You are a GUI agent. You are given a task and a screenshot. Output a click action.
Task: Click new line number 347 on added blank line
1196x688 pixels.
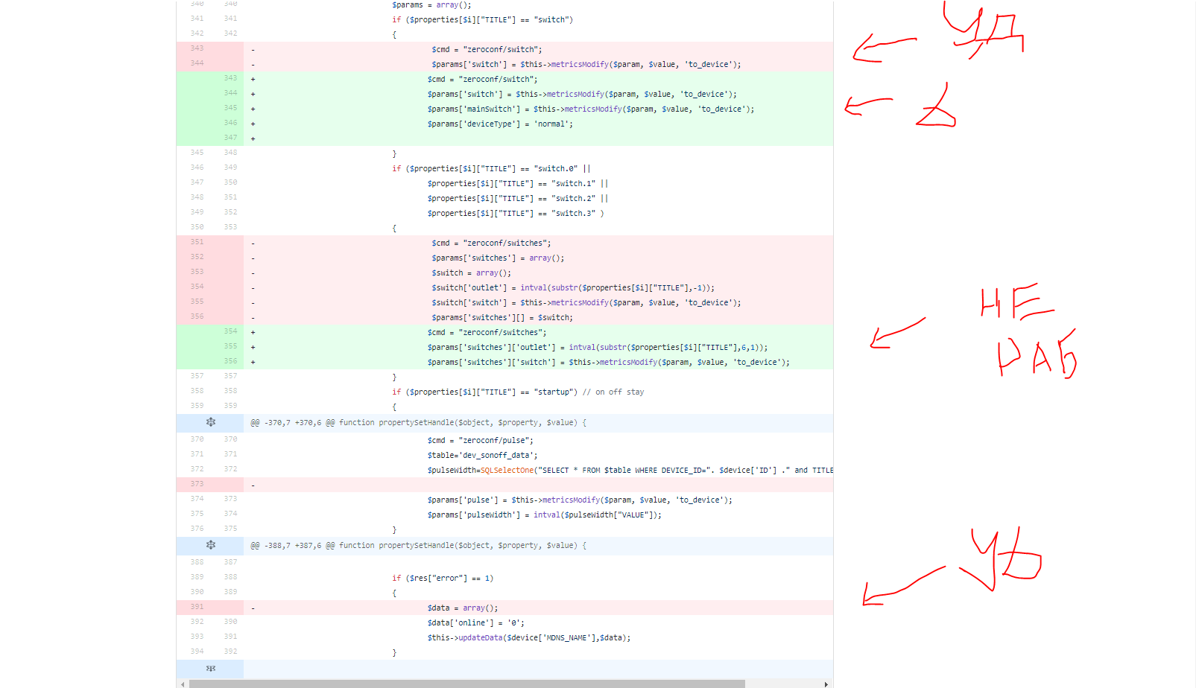[x=230, y=138]
